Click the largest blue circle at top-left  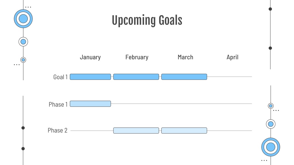23,19
